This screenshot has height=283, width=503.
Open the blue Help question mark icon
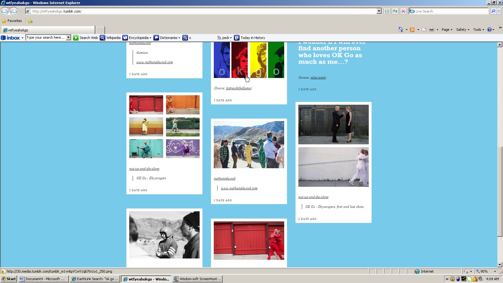(x=489, y=30)
